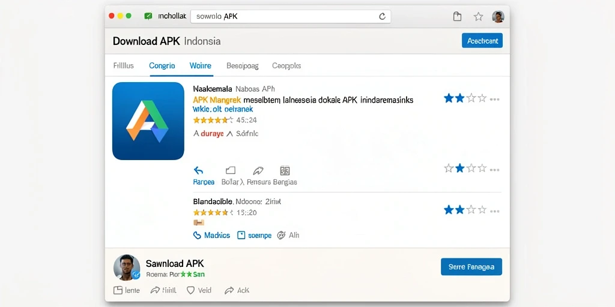The width and height of the screenshot is (615, 307).
Task: Click the soempe square icon
Action: 241,235
